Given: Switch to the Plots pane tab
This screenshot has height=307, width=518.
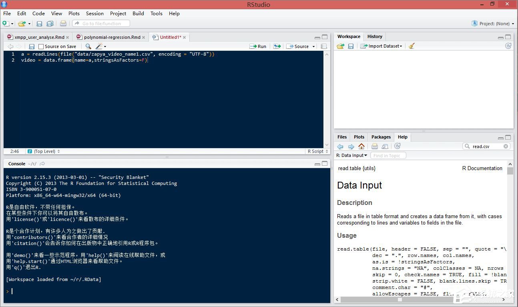Looking at the screenshot, I should tap(359, 137).
